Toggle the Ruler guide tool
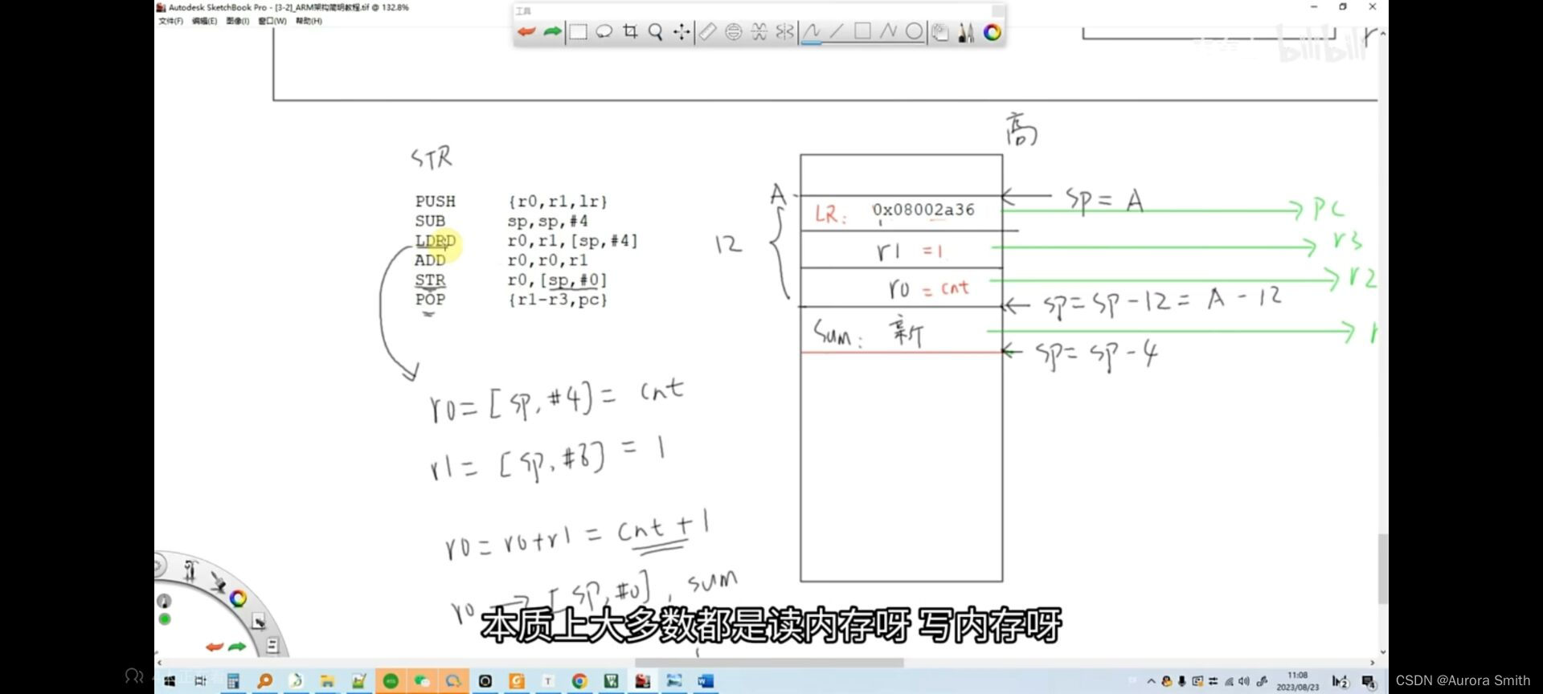Viewport: 1543px width, 694px height. pos(707,31)
